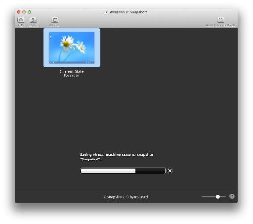The width and height of the screenshot is (253, 224).
Task: Open AutoProtect Settings from the toolbar
Action: (220, 20)
